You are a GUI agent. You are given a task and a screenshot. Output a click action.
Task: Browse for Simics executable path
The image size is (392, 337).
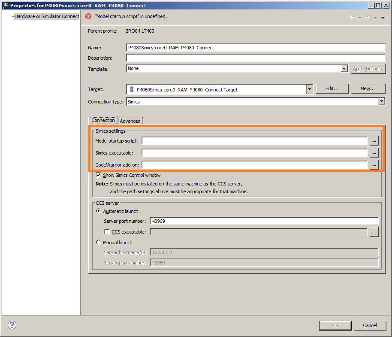click(x=374, y=153)
